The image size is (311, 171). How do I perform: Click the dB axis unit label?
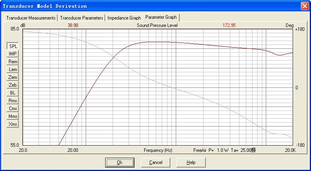(x=23, y=25)
